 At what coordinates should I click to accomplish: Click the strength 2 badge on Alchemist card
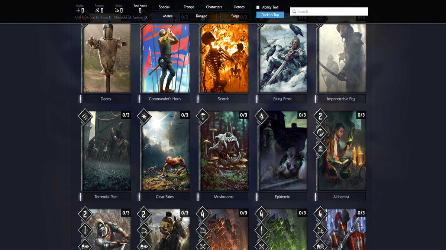pos(320,116)
